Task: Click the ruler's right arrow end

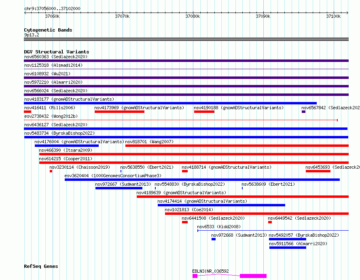Action: tap(347, 13)
